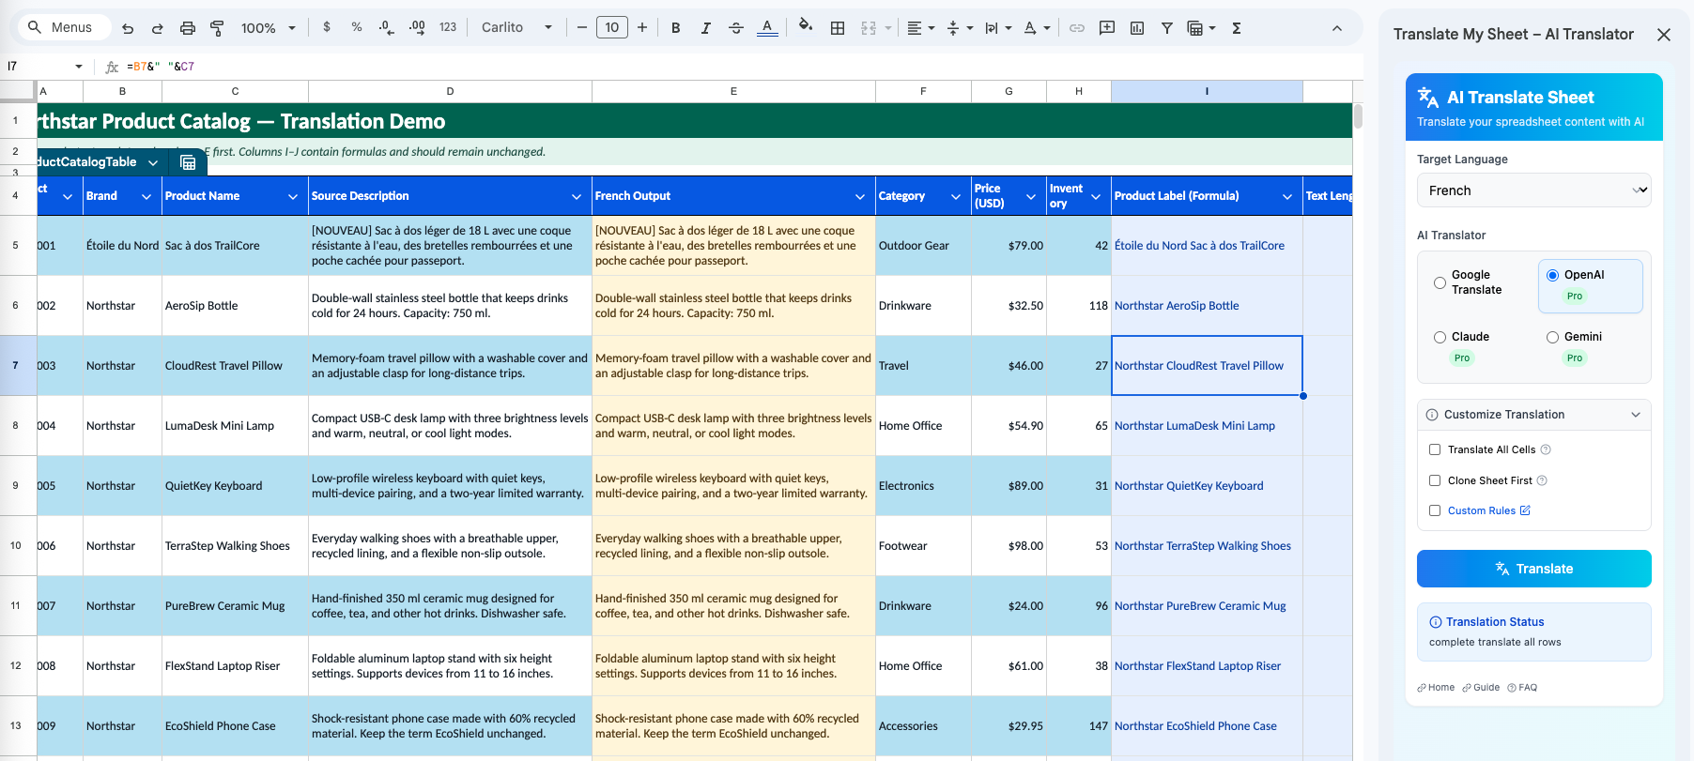Viewport: 1694px width, 761px height.
Task: Enable the Translate All Cells checkbox
Action: pyautogui.click(x=1435, y=449)
